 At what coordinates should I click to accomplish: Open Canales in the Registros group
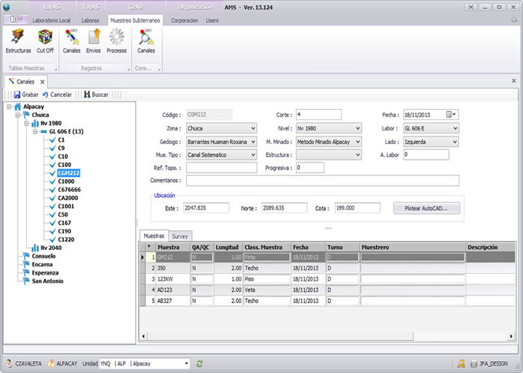[72, 37]
